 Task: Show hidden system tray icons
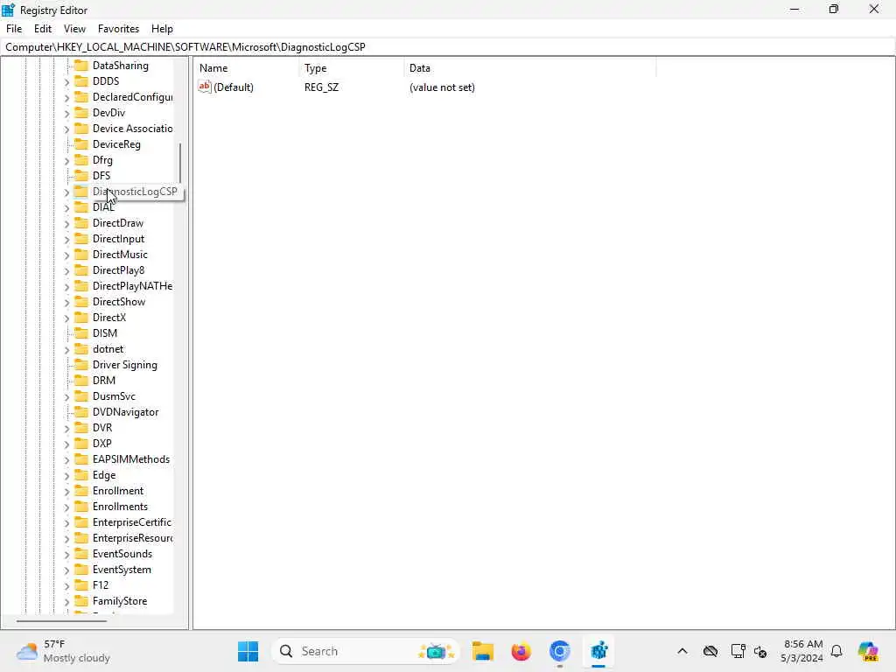click(682, 651)
